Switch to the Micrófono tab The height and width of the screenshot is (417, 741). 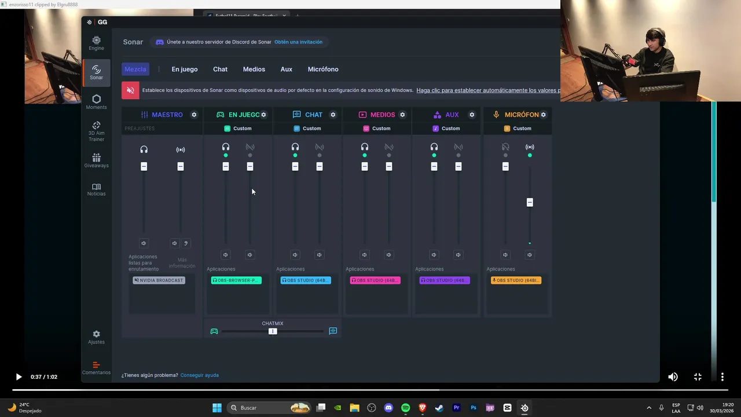(323, 69)
